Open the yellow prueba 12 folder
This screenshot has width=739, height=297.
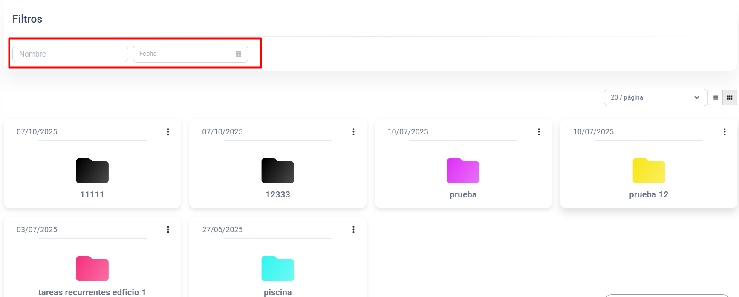pyautogui.click(x=649, y=171)
